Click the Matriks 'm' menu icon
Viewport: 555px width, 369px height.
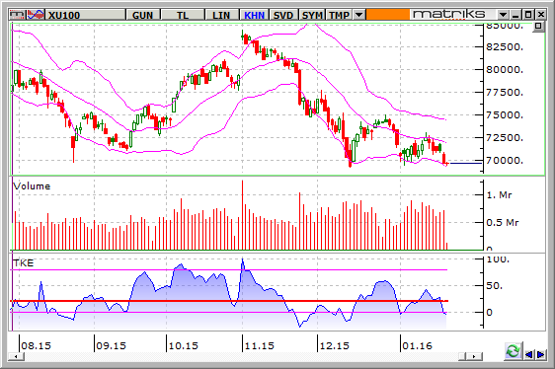pos(18,15)
